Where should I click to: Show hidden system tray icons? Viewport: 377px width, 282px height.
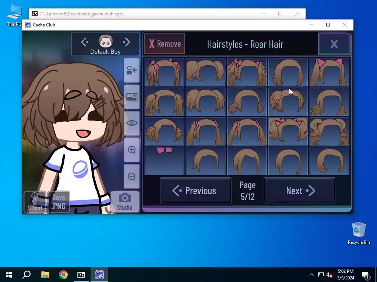[311, 275]
